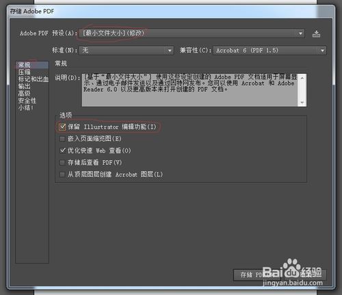Viewport: 342px width, 295px height.
Task: Uncheck 保留 Illustrator 编辑功能 checkbox
Action: 62,127
